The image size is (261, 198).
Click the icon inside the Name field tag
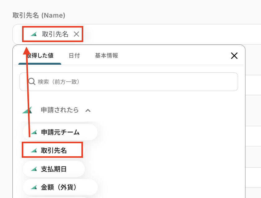click(x=34, y=34)
